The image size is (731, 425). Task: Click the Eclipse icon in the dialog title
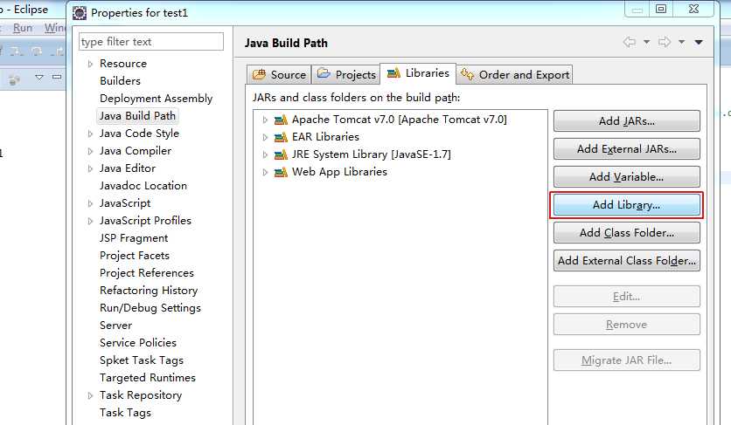click(80, 13)
